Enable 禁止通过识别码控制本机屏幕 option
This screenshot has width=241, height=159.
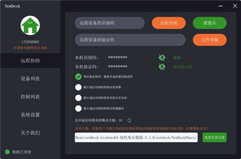point(78,87)
